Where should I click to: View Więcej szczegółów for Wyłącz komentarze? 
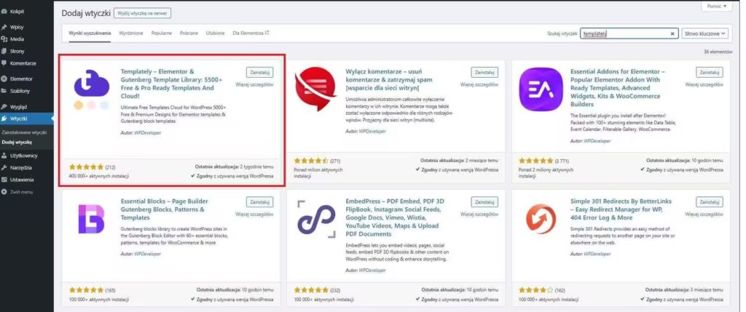479,84
